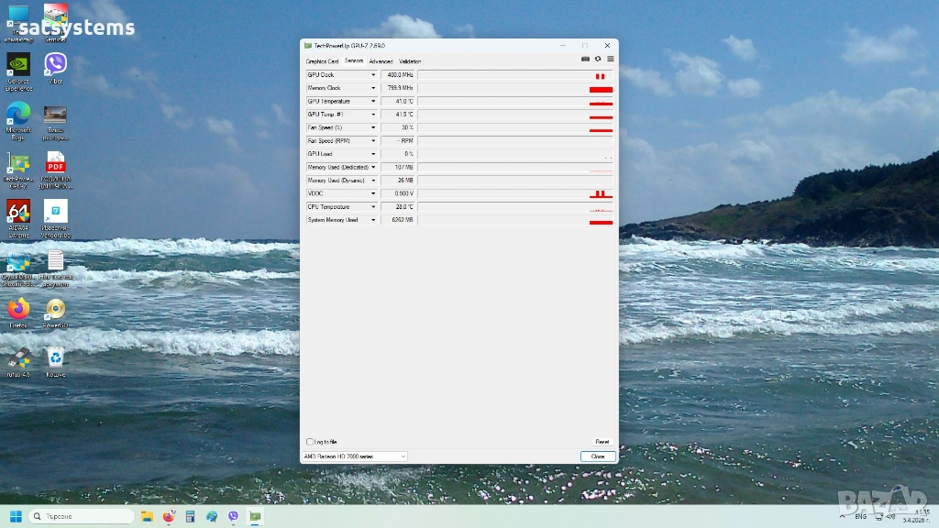Open the VDDC sensor dropdown arrow
The width and height of the screenshot is (939, 528).
click(373, 194)
